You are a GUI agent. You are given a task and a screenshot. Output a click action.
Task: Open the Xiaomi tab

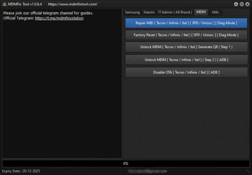point(149,12)
